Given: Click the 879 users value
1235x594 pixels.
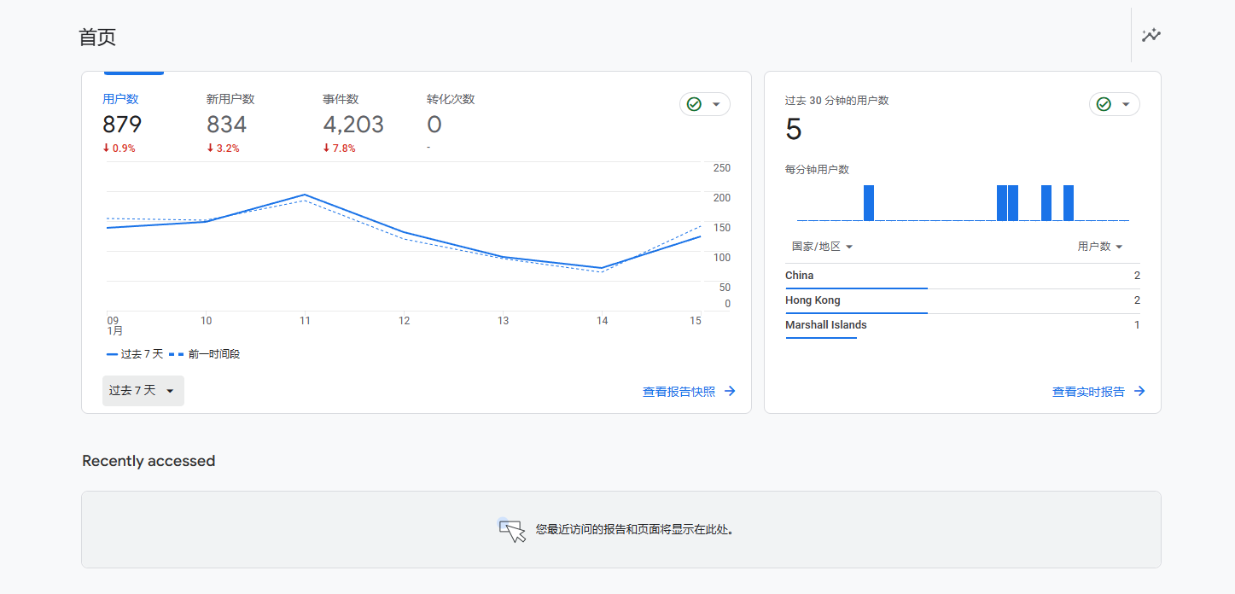Looking at the screenshot, I should click(122, 125).
